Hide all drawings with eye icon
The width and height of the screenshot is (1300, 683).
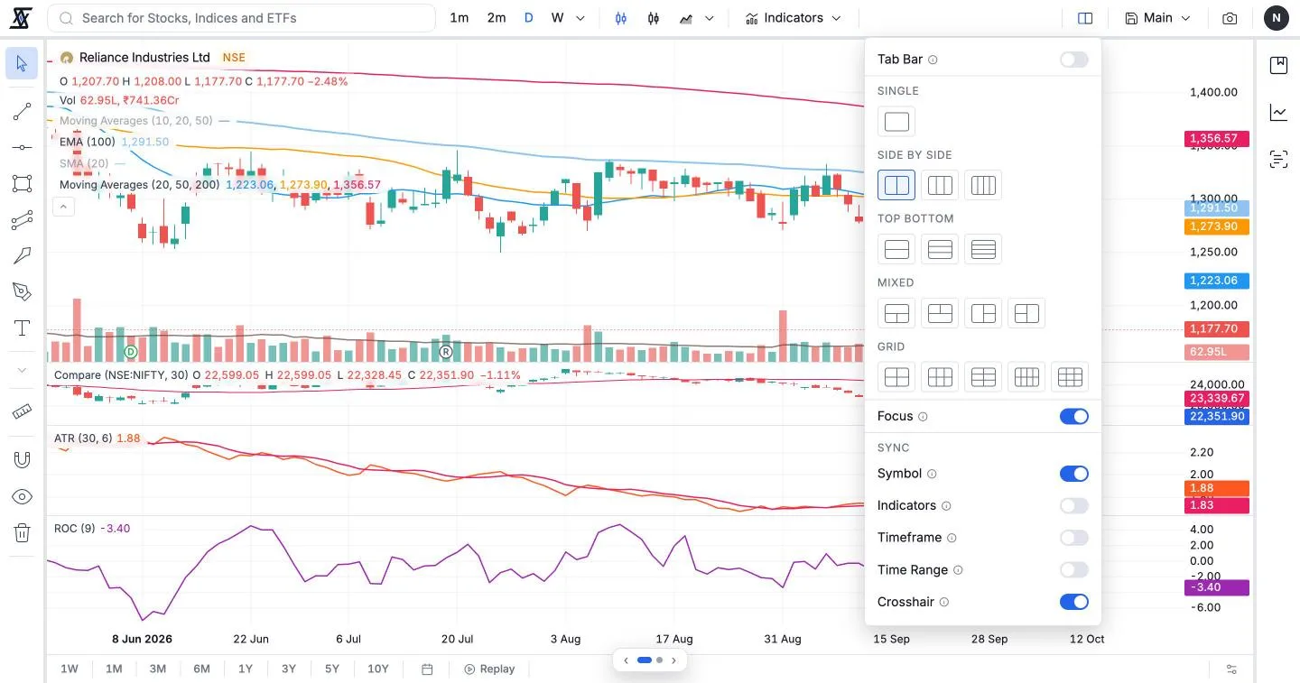22,496
